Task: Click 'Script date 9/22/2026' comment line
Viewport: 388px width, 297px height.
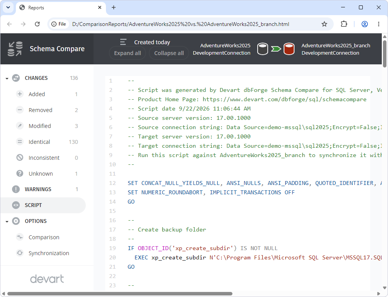Action: tap(189, 109)
